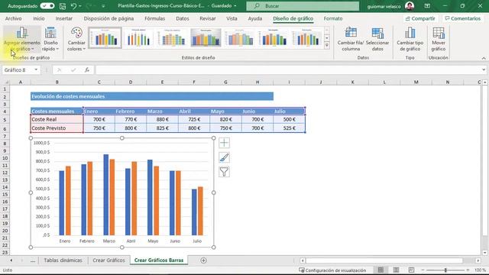Image resolution: width=489 pixels, height=275 pixels.
Task: Open Agregar elemento de gráfico dropdown
Action: point(22,39)
